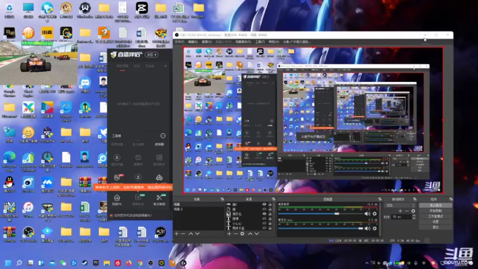Image resolution: width=478 pixels, height=269 pixels.
Task: Pop out the Scene Transitions dock panel
Action: tap(415, 199)
